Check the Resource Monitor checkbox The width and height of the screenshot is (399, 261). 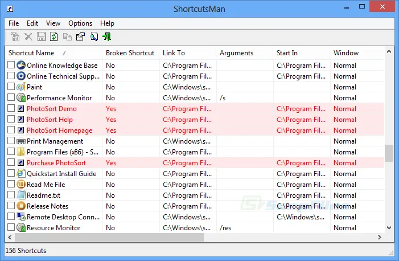click(11, 227)
